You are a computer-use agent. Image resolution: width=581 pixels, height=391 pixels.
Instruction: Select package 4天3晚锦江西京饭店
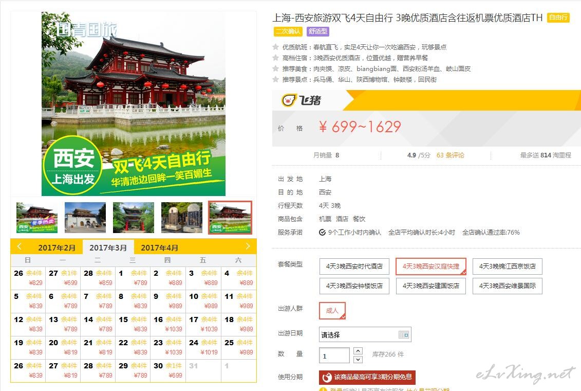[507, 266]
